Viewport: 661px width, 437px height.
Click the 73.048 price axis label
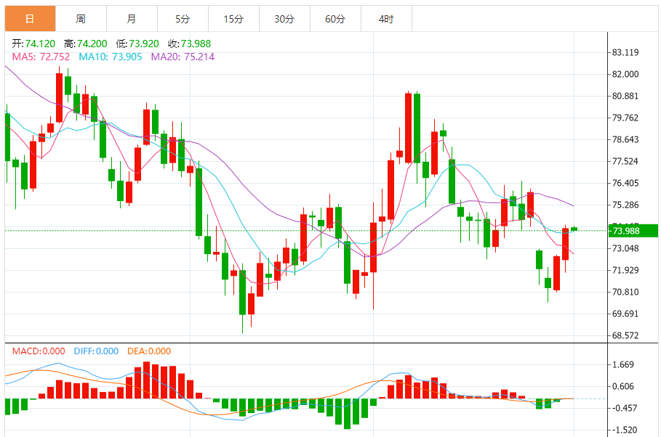(x=625, y=248)
